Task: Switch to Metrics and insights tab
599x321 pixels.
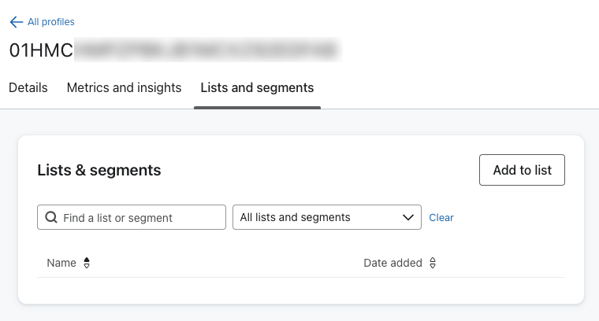Action: pyautogui.click(x=124, y=88)
